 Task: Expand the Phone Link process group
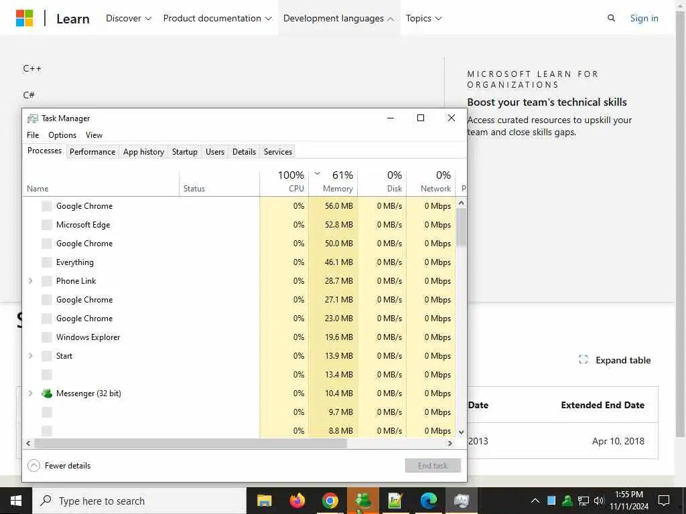tap(30, 281)
